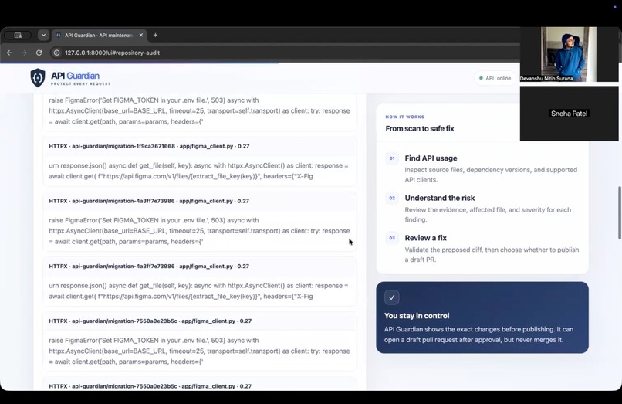
Task: Click the HOW IT WORKS label
Action: pos(404,117)
